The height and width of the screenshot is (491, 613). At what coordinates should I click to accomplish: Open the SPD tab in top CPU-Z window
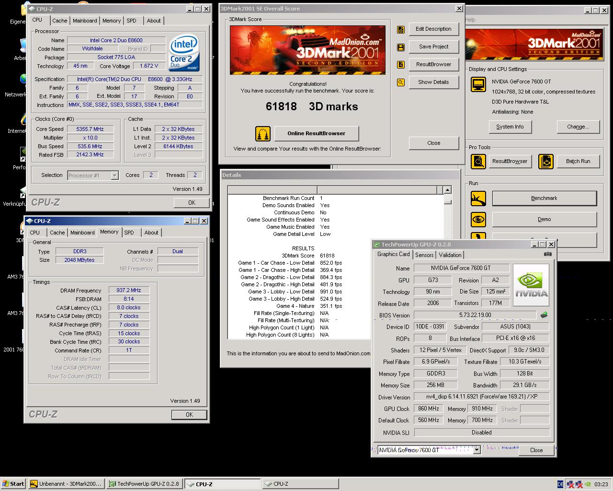(x=131, y=21)
